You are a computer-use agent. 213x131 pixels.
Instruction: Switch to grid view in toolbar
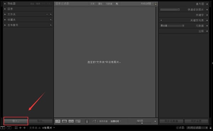[58, 121]
